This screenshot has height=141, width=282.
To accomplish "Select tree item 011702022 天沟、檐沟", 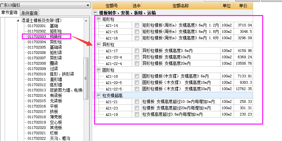I will tap(49, 138).
